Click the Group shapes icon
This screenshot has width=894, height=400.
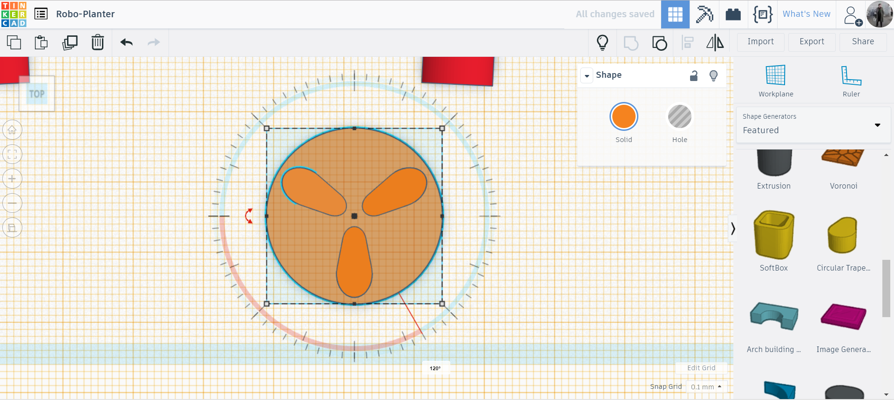click(x=631, y=43)
